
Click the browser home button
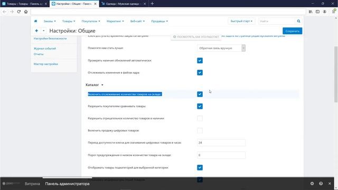click(x=26, y=12)
